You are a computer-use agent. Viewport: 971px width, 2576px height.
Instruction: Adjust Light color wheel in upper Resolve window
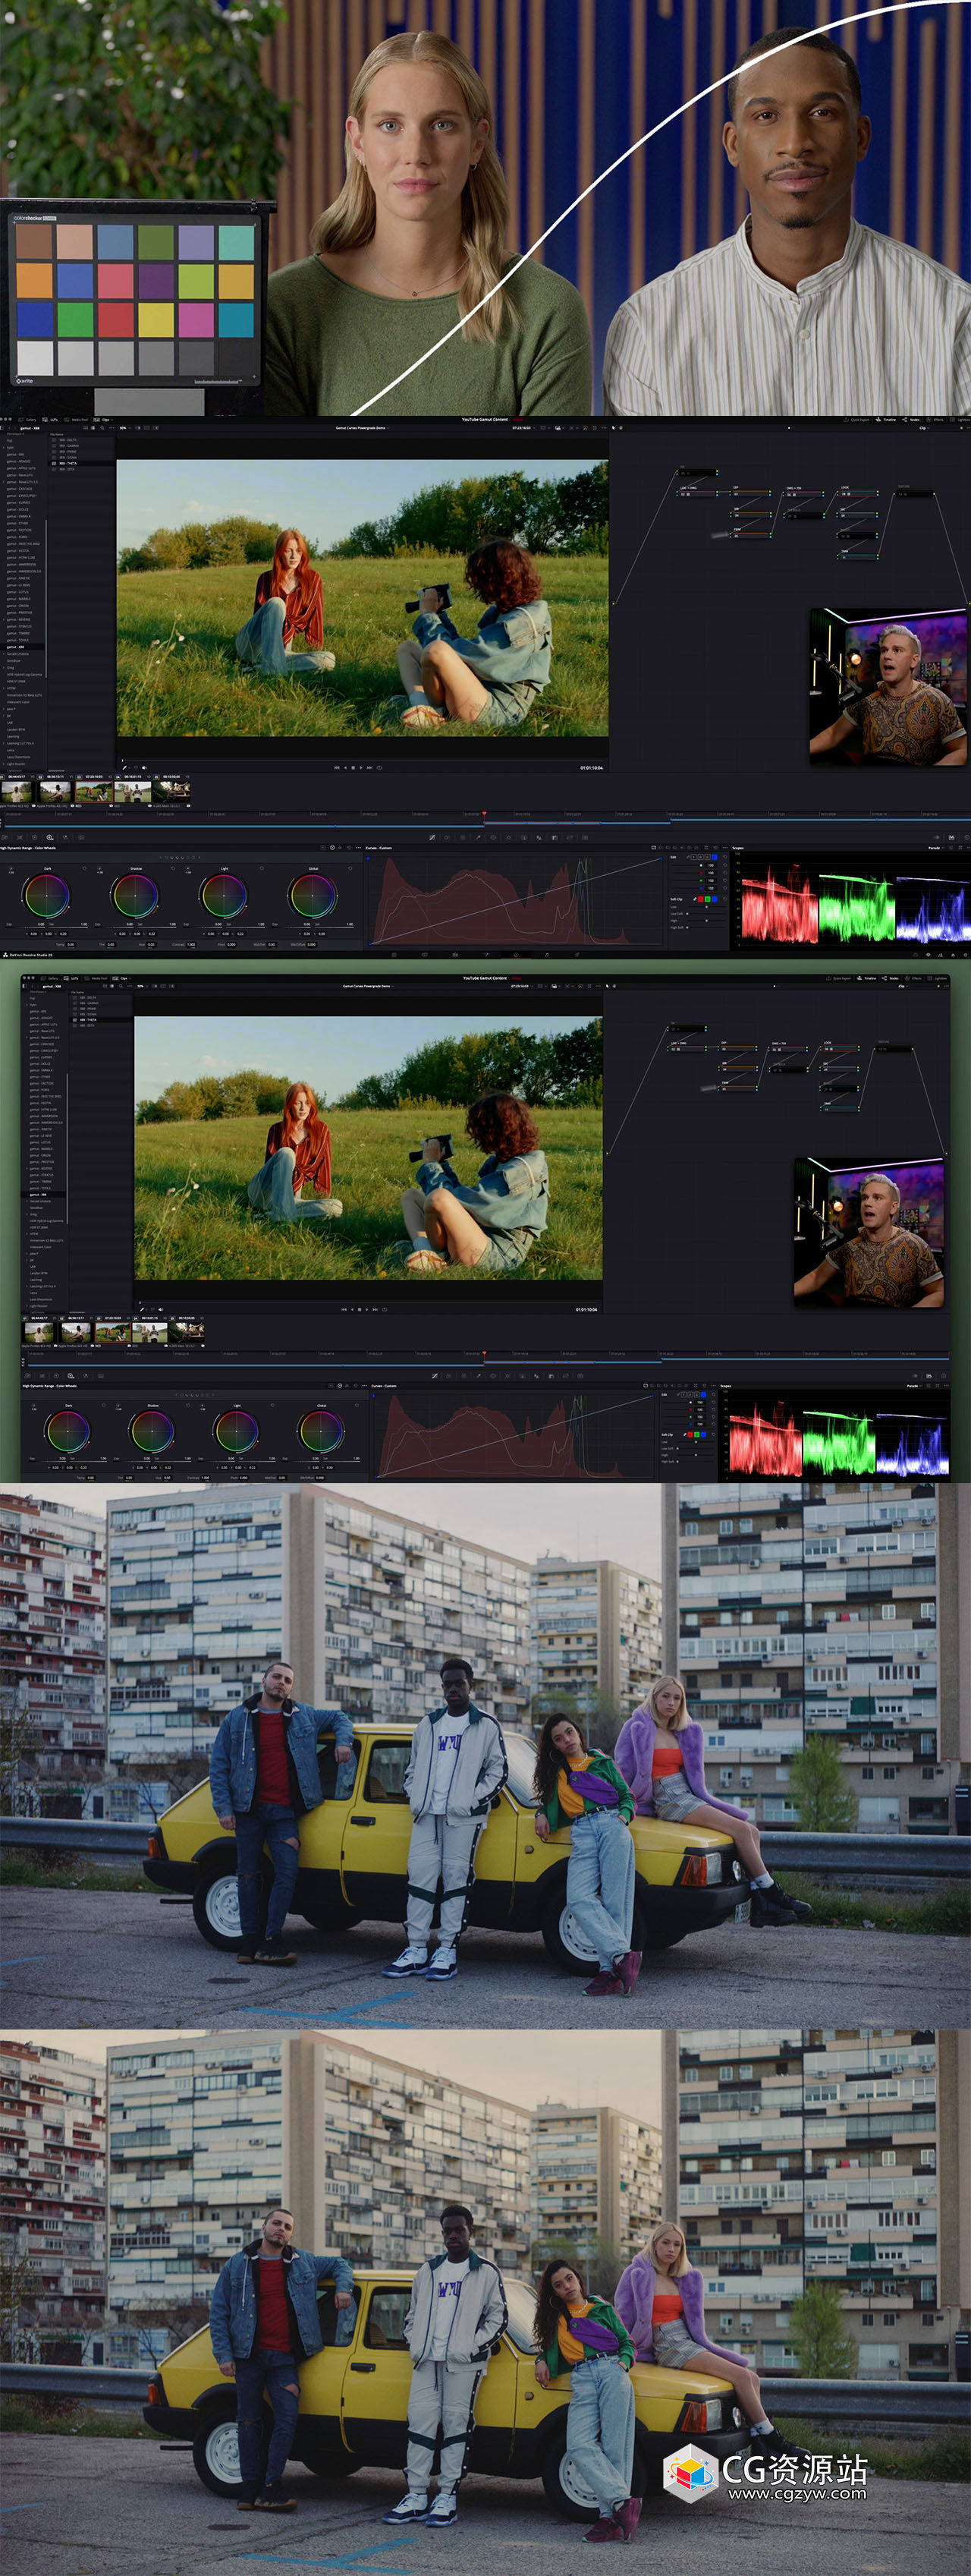[x=223, y=895]
